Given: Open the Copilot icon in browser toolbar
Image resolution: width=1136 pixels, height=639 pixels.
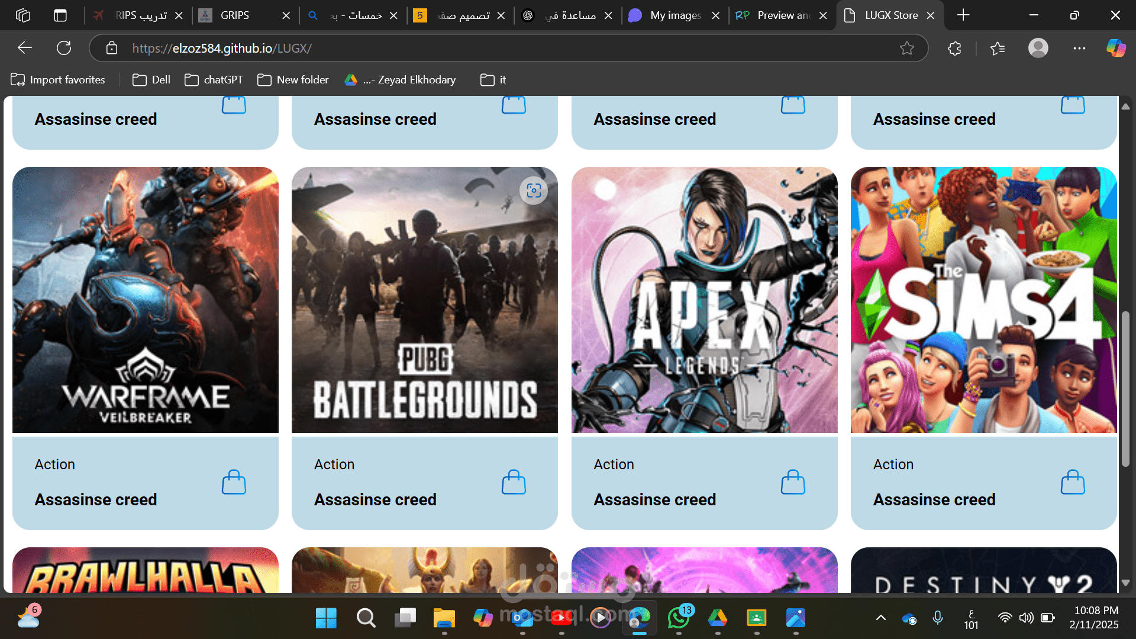Looking at the screenshot, I should (1116, 49).
